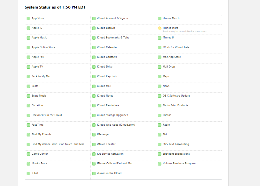Click the green status icon beside Photos
Viewport: 260px width, 186px height.
coord(159,115)
